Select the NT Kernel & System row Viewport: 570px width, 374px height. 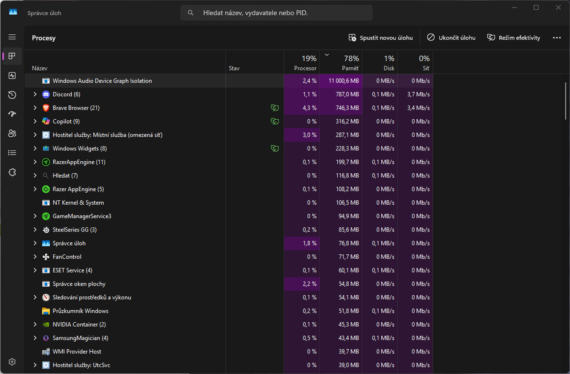pyautogui.click(x=229, y=202)
